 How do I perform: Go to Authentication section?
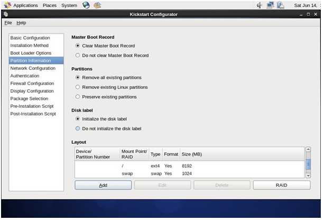[x=36, y=76]
